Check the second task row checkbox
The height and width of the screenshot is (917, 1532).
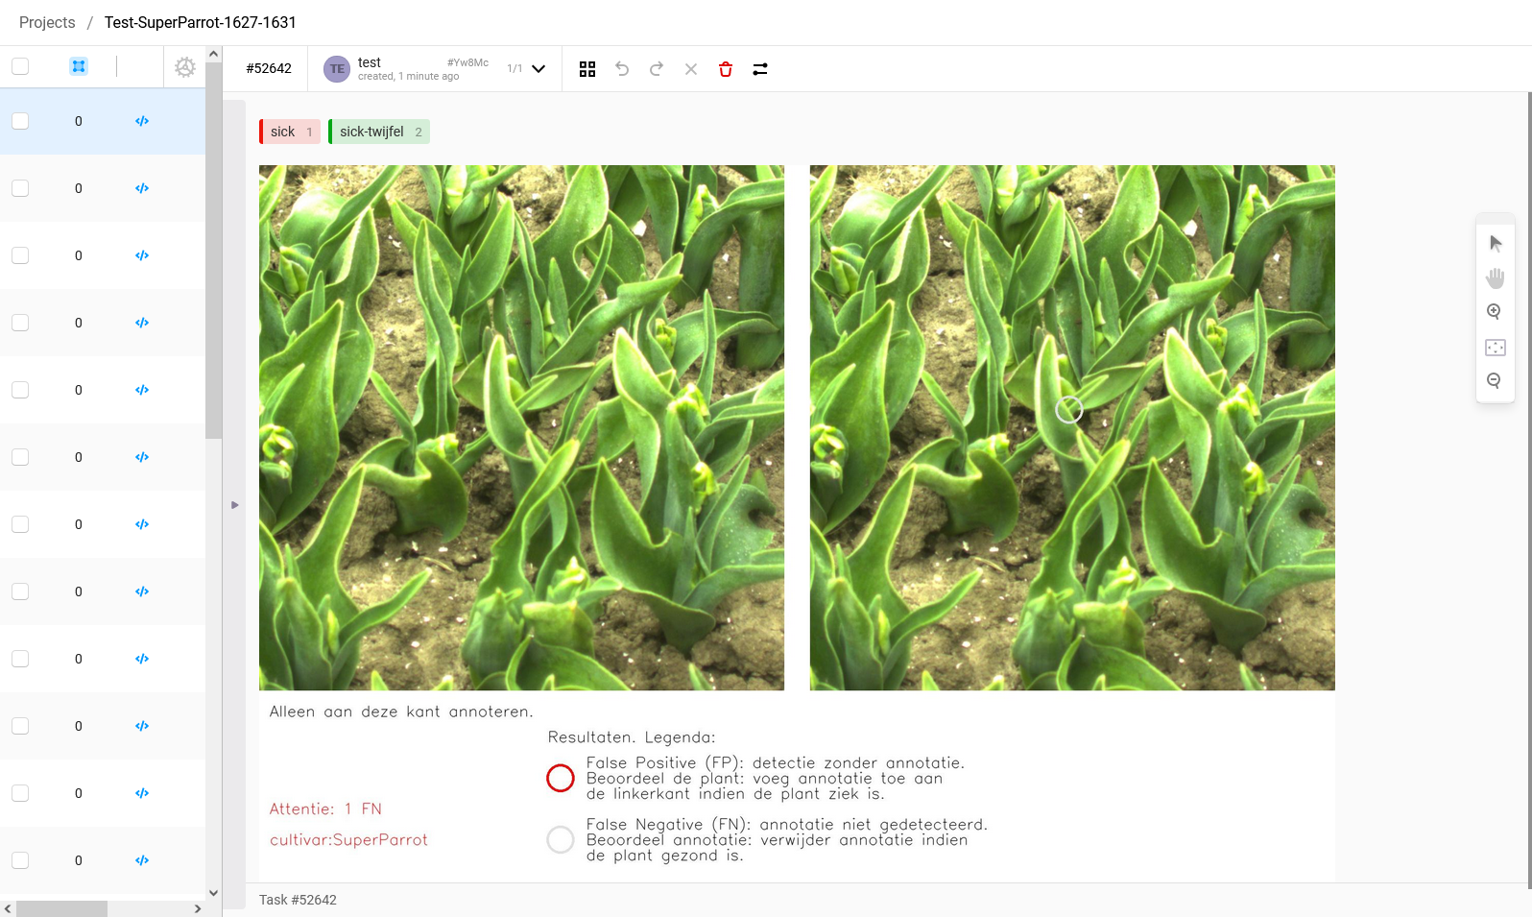[x=20, y=188]
